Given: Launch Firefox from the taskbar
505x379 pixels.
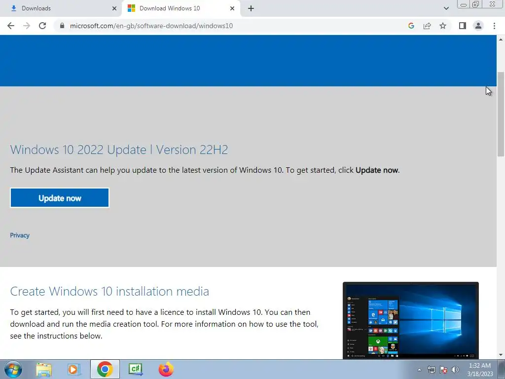Looking at the screenshot, I should click(x=166, y=369).
